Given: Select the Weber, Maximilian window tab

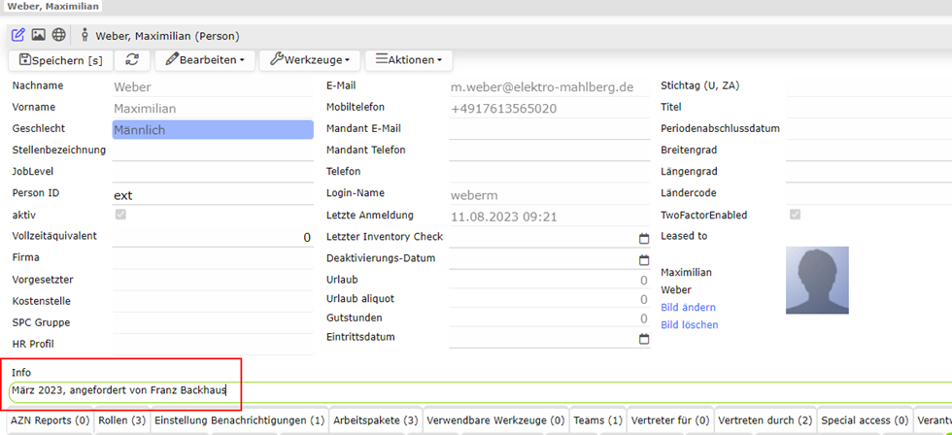Looking at the screenshot, I should pyautogui.click(x=52, y=7).
